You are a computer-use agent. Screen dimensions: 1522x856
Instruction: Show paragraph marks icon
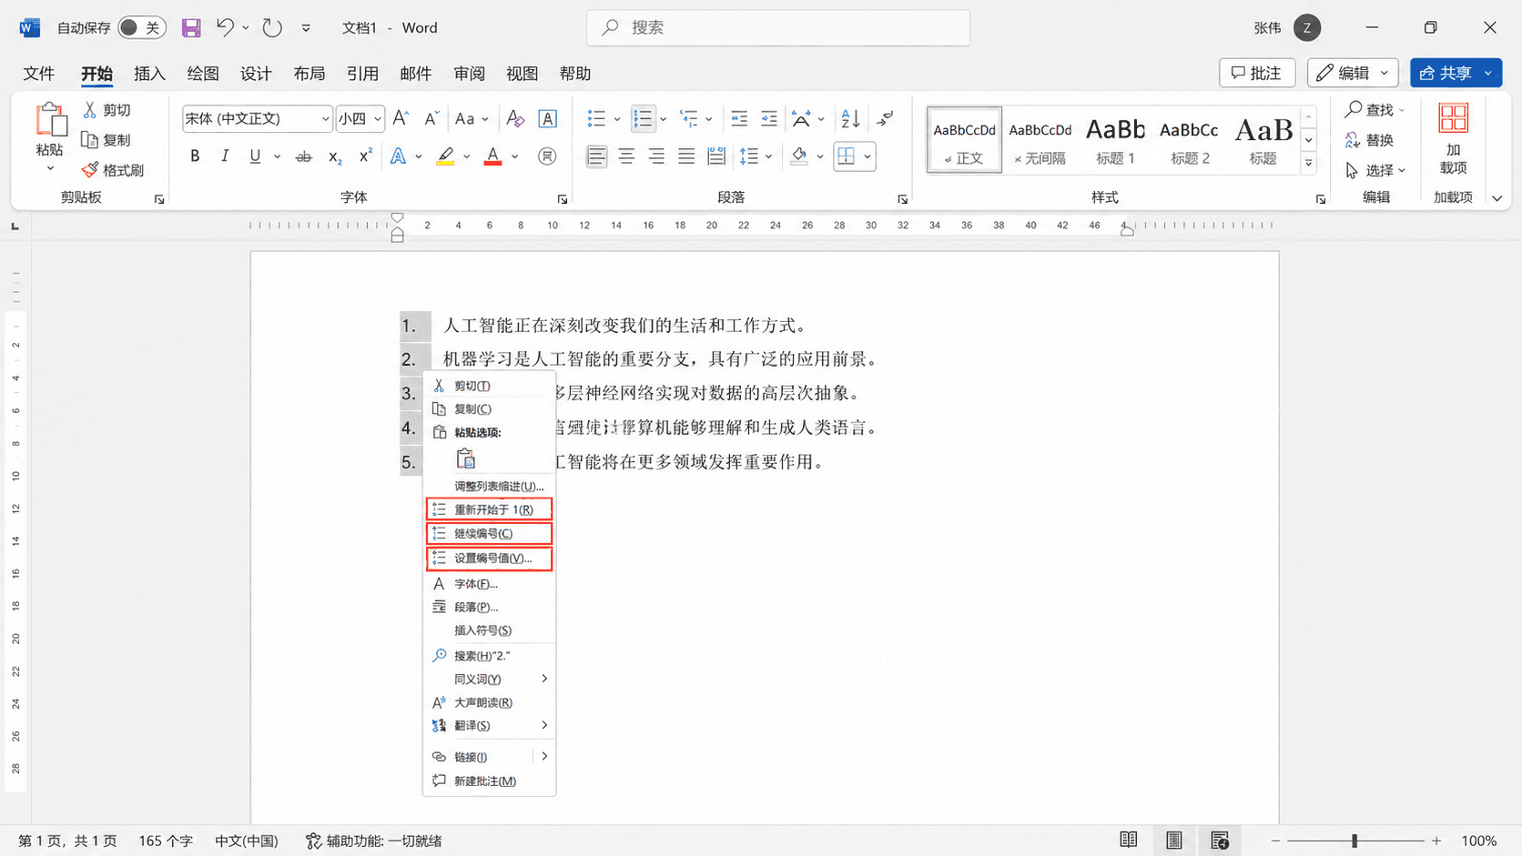pyautogui.click(x=885, y=118)
